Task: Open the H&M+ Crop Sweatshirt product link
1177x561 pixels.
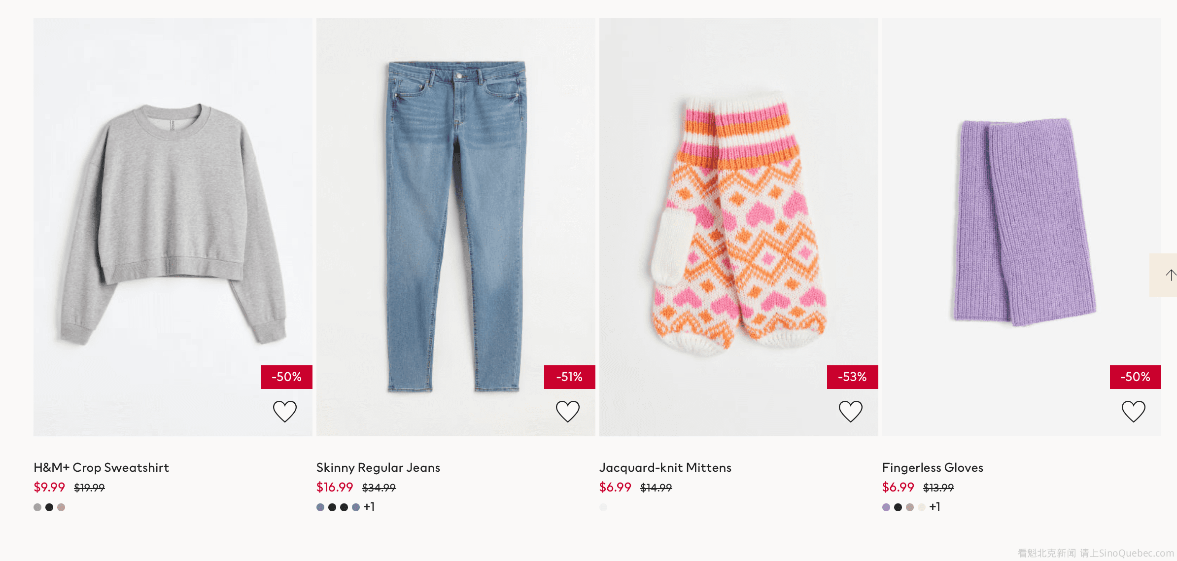Action: coord(101,467)
